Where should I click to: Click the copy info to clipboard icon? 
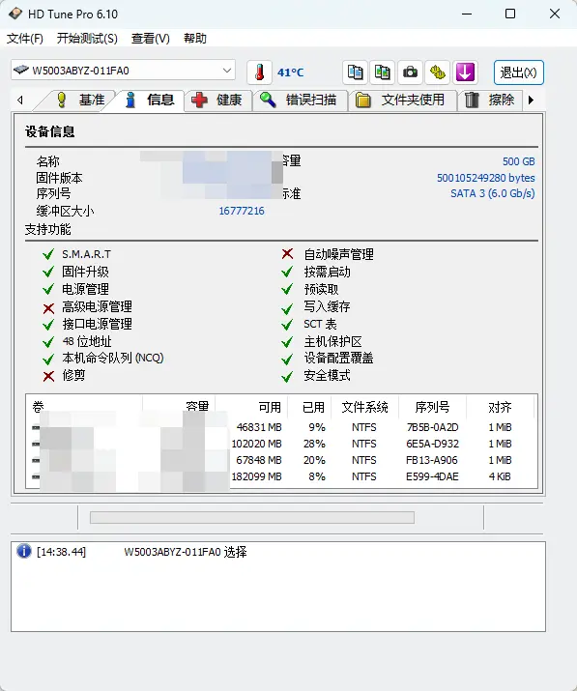[x=356, y=72]
